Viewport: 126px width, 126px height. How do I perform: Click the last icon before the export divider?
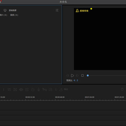click(x=50, y=90)
